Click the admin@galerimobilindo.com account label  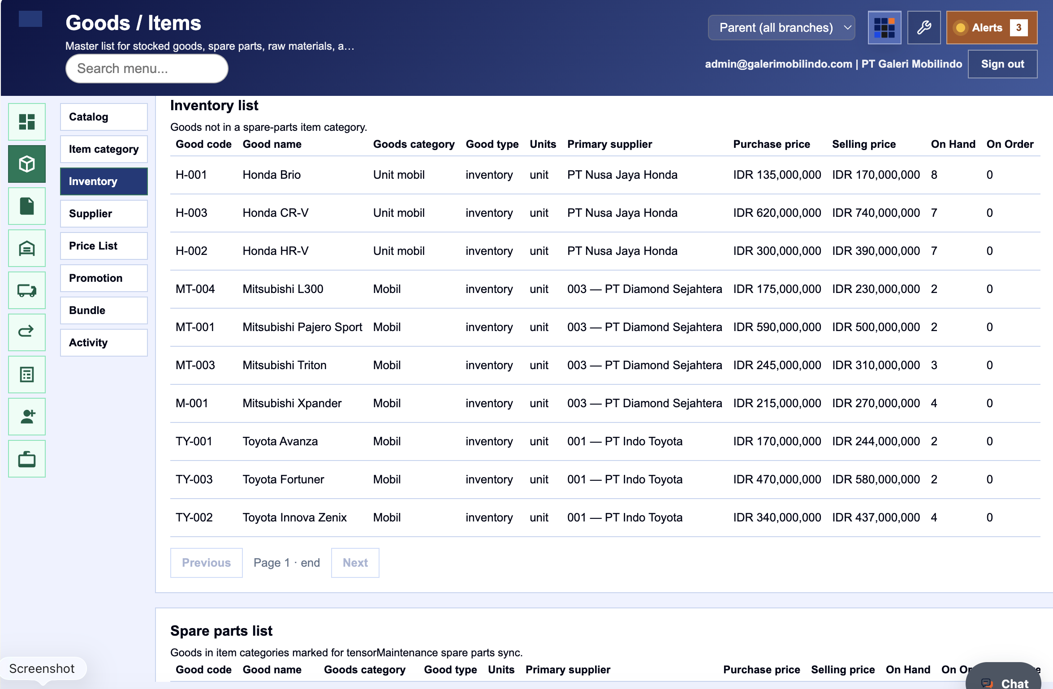(x=778, y=64)
